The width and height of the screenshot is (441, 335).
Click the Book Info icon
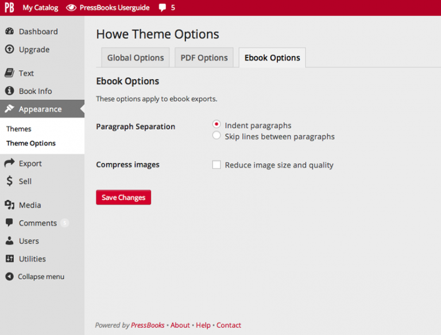(x=9, y=91)
